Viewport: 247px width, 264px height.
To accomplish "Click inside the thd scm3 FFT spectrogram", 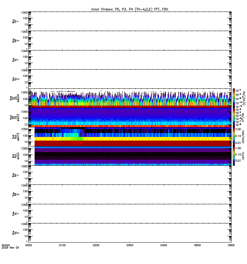I will [x=130, y=117].
